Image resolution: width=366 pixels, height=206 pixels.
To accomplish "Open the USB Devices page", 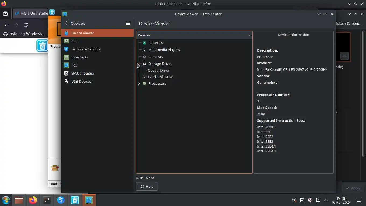I will click(x=97, y=81).
